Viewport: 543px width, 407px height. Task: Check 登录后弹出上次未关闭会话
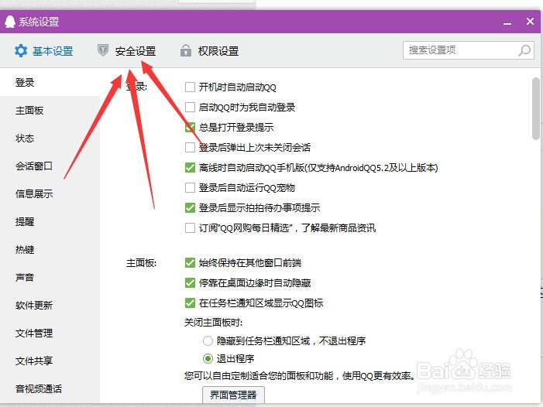(x=190, y=148)
